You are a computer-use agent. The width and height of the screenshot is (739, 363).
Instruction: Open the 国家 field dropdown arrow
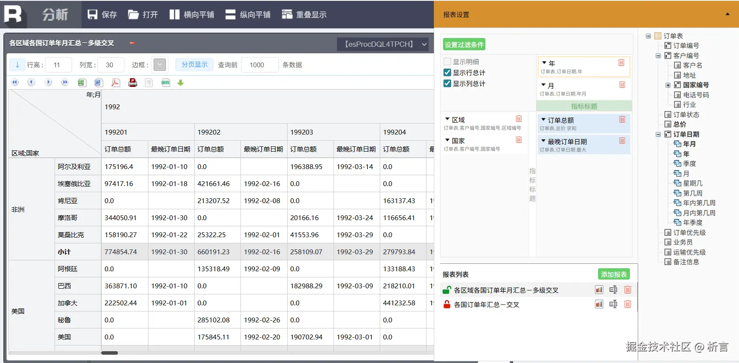point(447,140)
